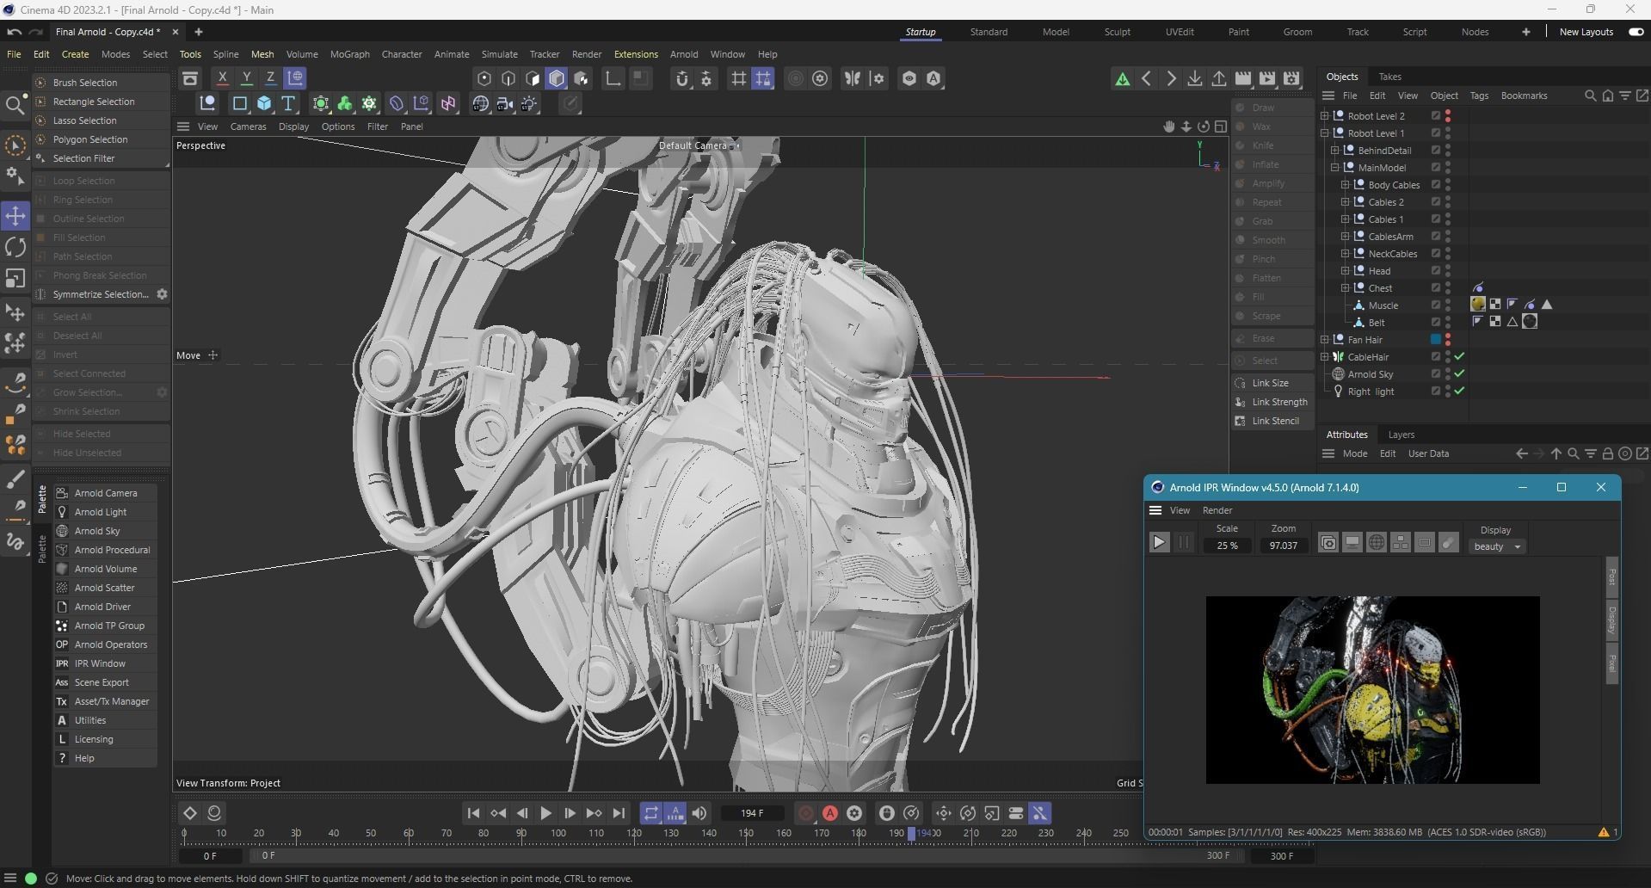
Task: Switch to the Sculpt layout tab
Action: (1117, 32)
